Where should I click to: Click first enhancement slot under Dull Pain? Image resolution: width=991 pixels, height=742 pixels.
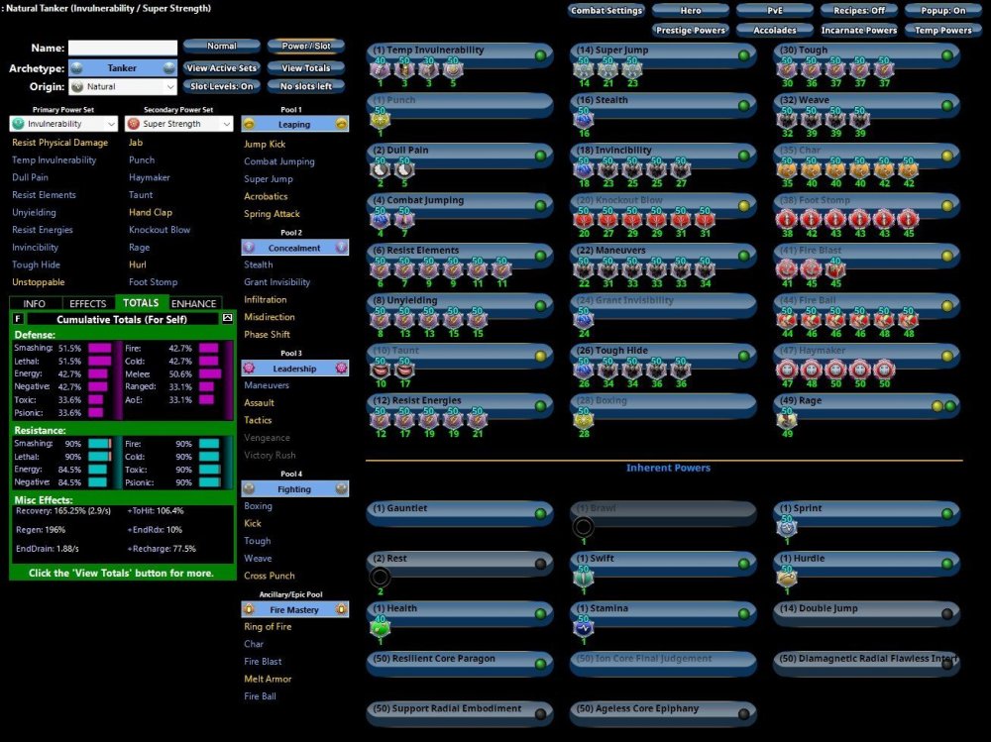379,169
